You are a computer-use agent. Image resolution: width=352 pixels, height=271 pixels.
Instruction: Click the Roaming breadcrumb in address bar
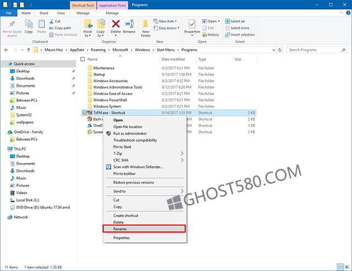pyautogui.click(x=98, y=50)
